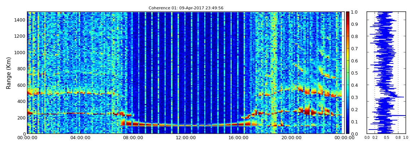Image resolution: width=415 pixels, height=146 pixels.
Task: Click the profile plot's 1.0 x-axis label
Action: coord(406,138)
